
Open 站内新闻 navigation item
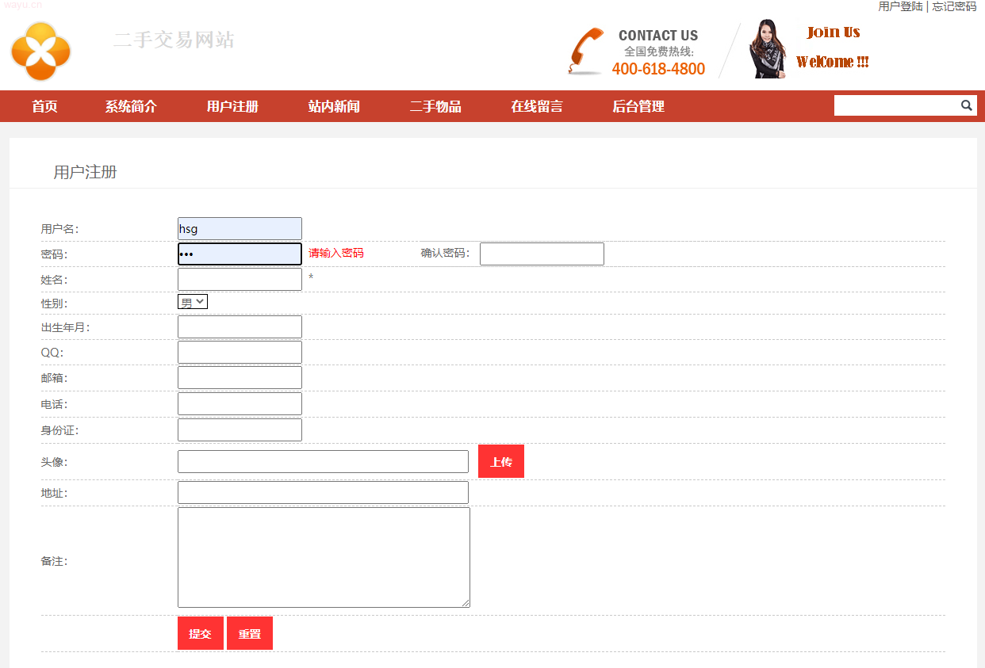click(x=334, y=106)
